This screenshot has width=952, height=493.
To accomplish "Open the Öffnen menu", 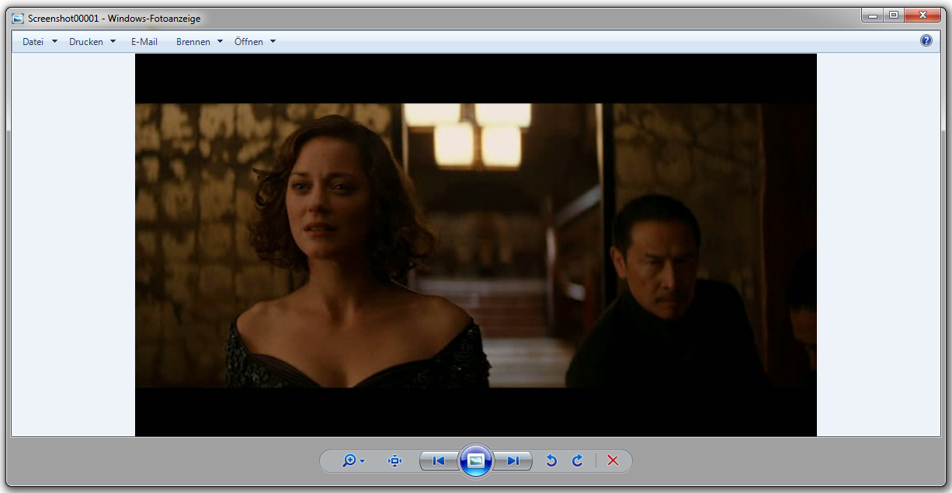I will coord(248,42).
